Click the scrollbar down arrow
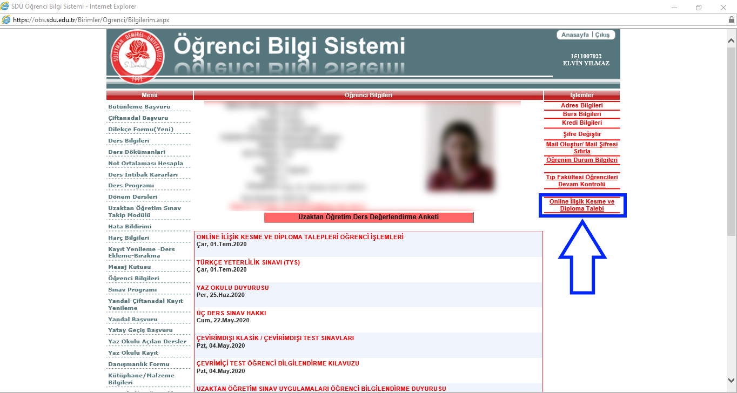 click(731, 380)
